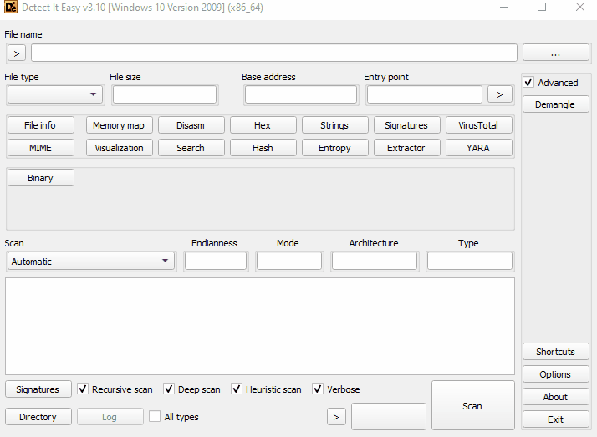
Task: Disable the Recursive scan option
Action: point(83,389)
